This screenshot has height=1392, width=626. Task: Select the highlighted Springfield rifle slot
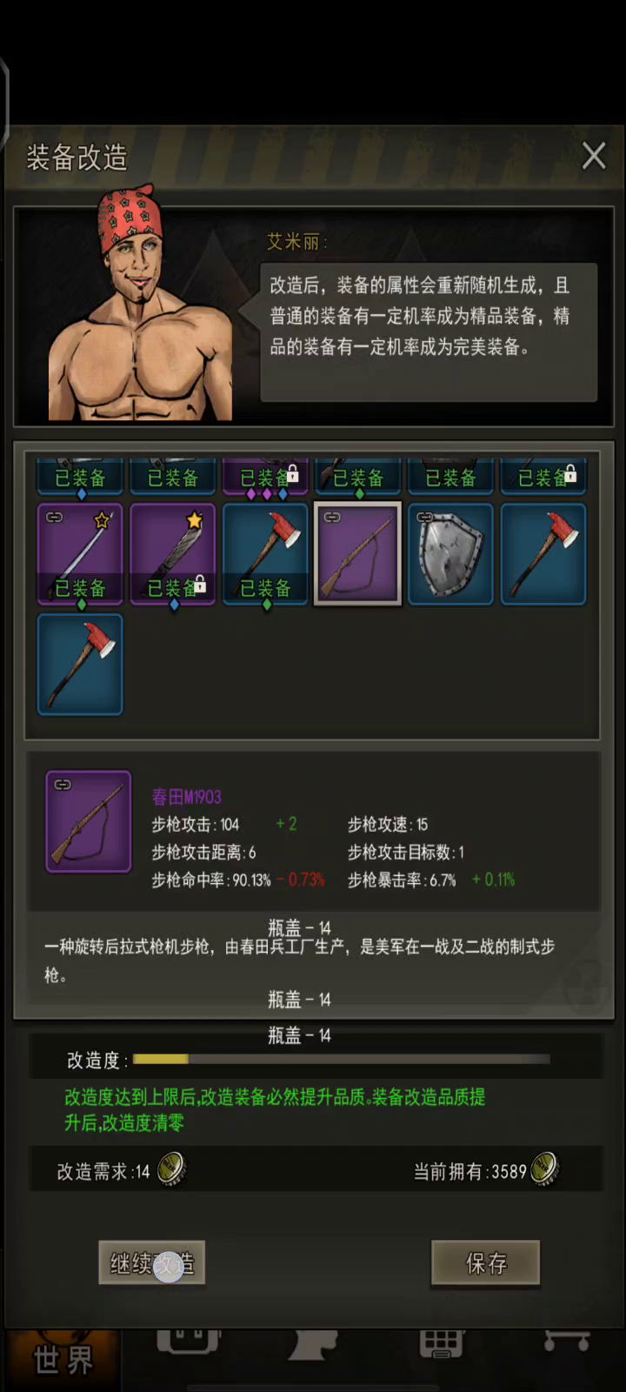click(357, 554)
